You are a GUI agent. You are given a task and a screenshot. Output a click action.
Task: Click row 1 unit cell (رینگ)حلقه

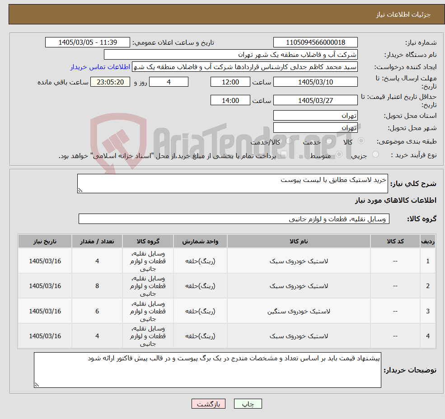point(200,261)
